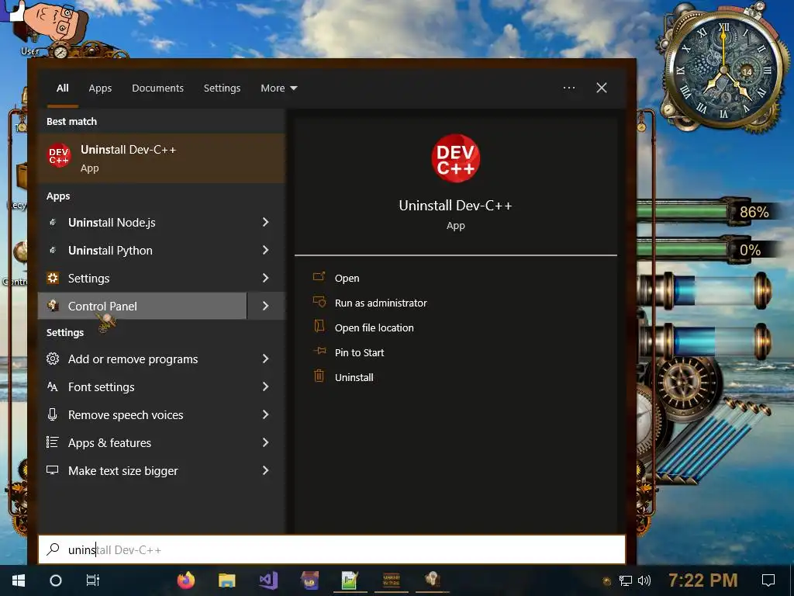Click the Run as administrator shield icon

click(x=319, y=302)
